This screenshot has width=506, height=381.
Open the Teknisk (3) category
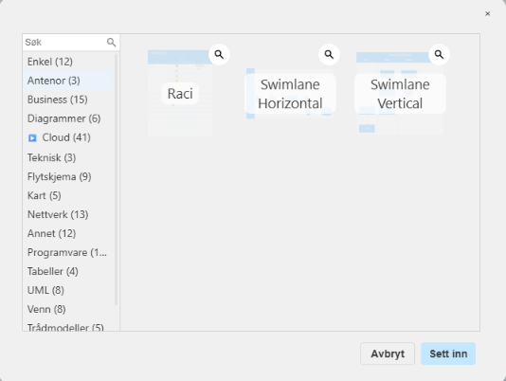[x=68, y=157]
